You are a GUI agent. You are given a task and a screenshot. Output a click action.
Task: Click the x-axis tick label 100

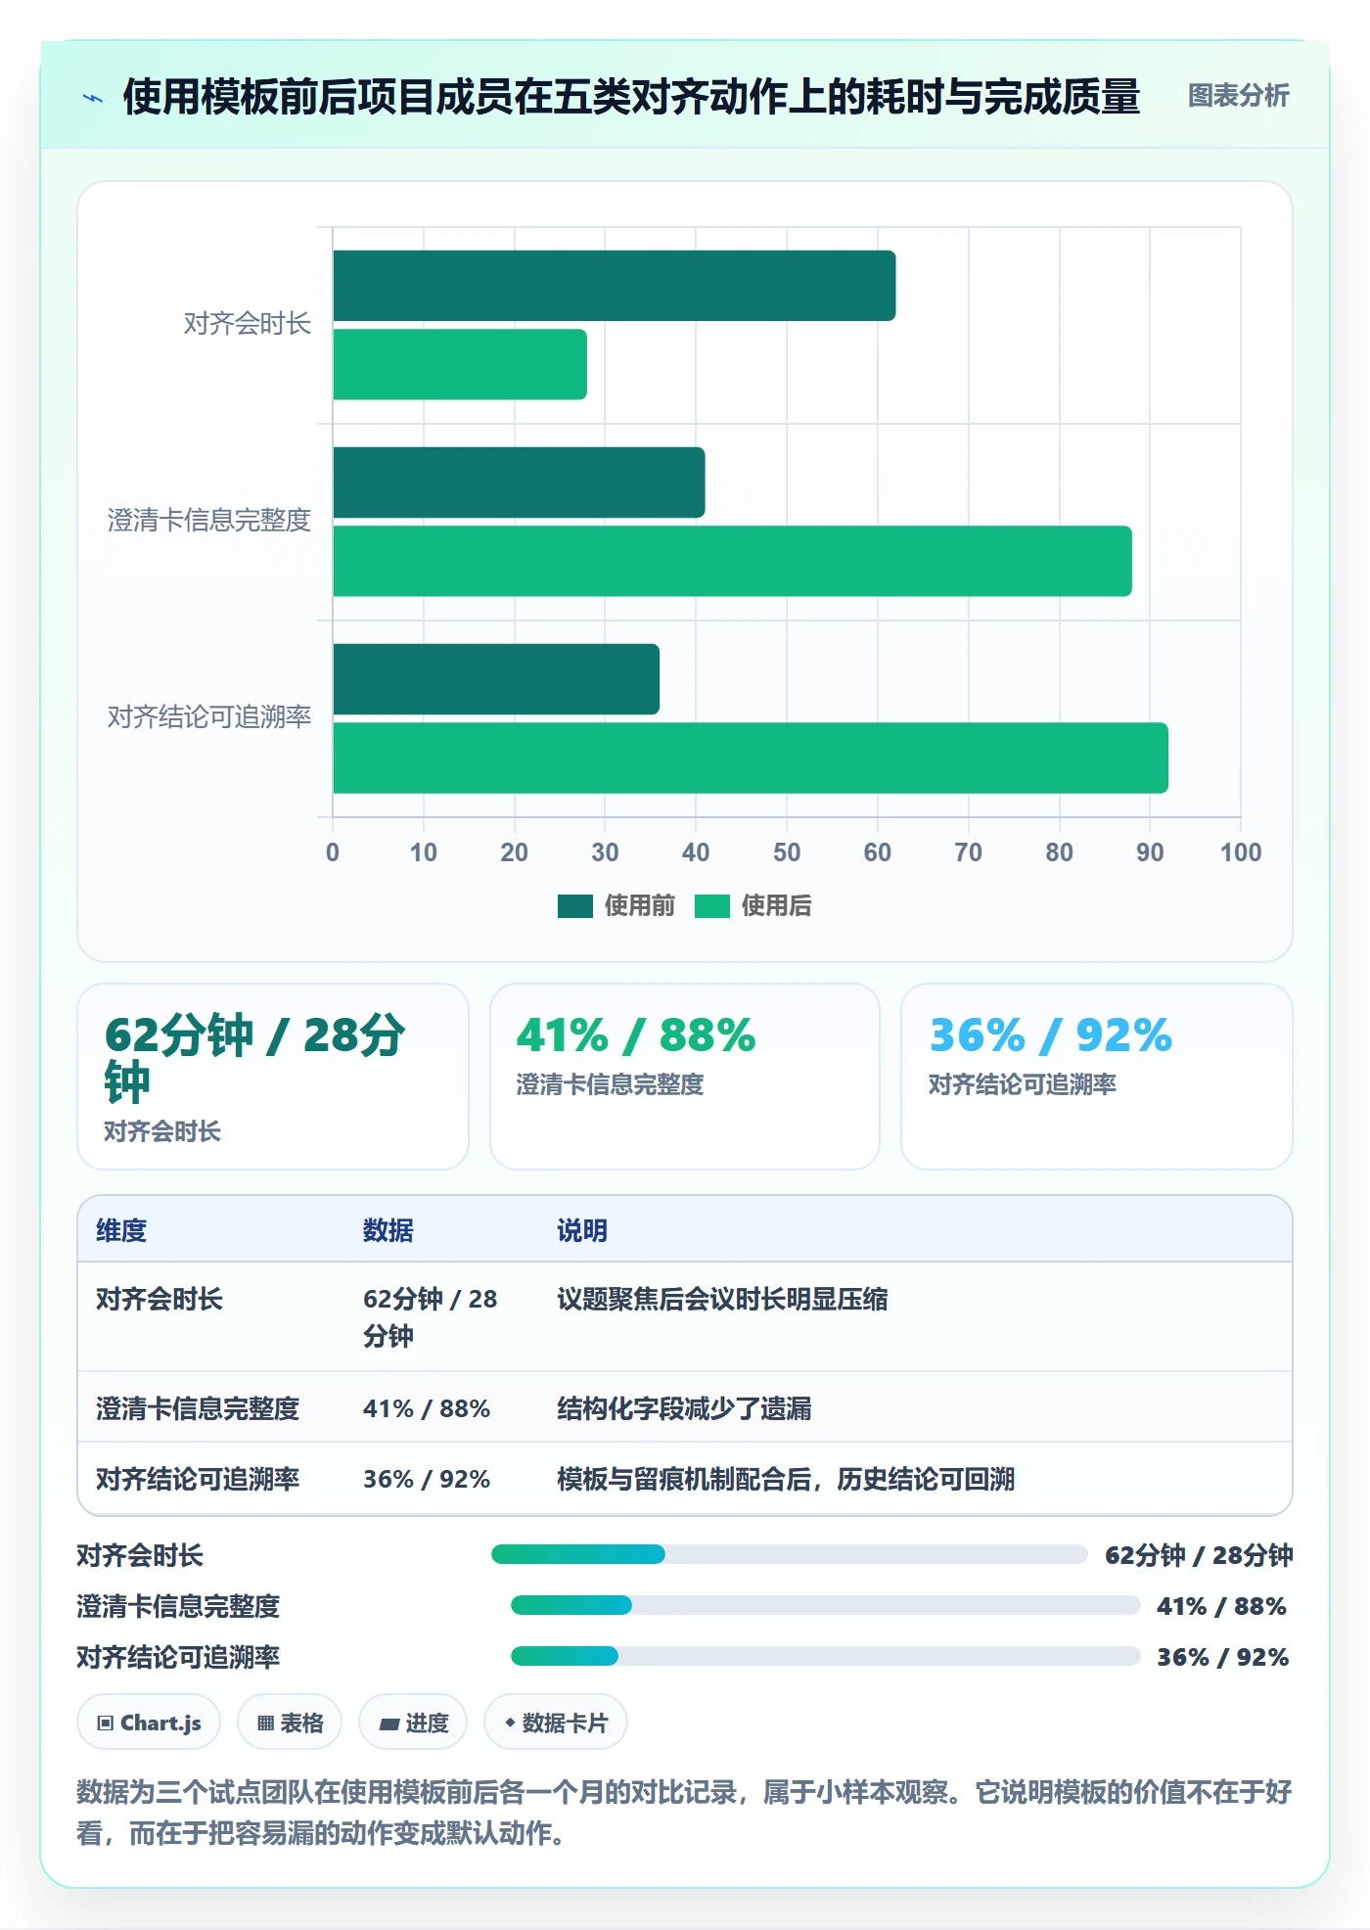[1241, 852]
